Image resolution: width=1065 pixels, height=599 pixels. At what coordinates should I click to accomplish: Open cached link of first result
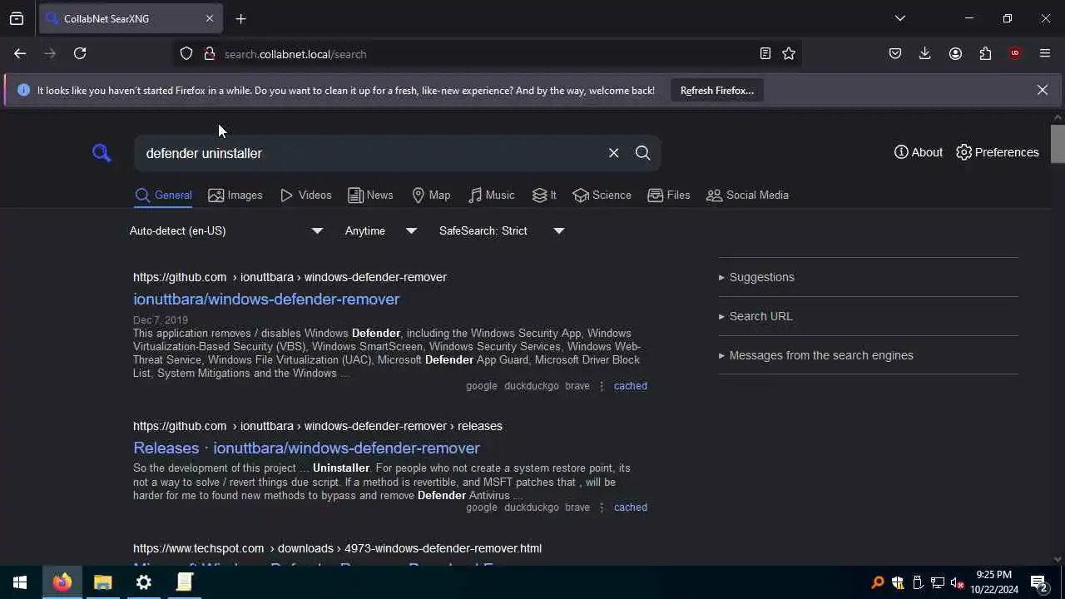pos(630,386)
